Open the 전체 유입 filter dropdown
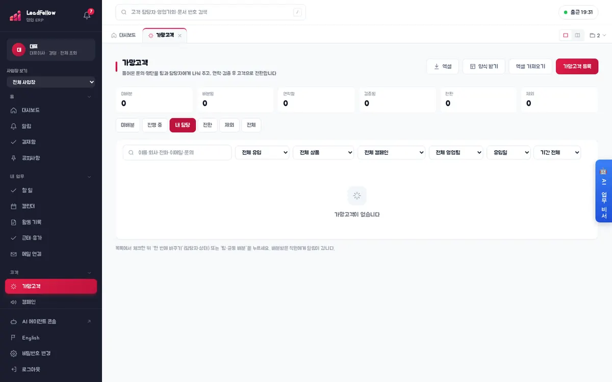Image resolution: width=612 pixels, height=382 pixels. tap(262, 152)
